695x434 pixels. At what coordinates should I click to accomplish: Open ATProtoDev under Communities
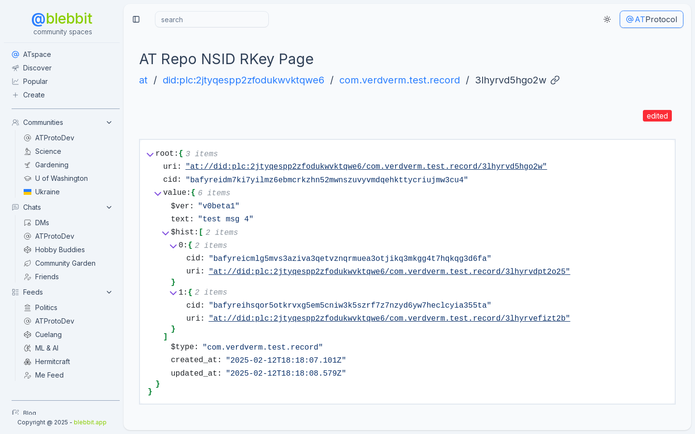pyautogui.click(x=55, y=138)
